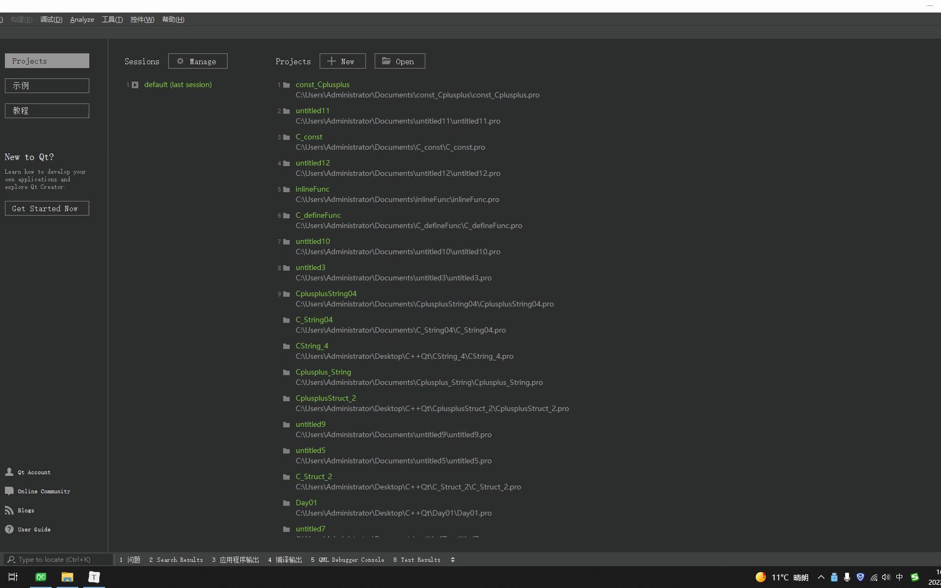Click the 中 input method indicator
Screen dimensions: 941x588
[x=899, y=577]
